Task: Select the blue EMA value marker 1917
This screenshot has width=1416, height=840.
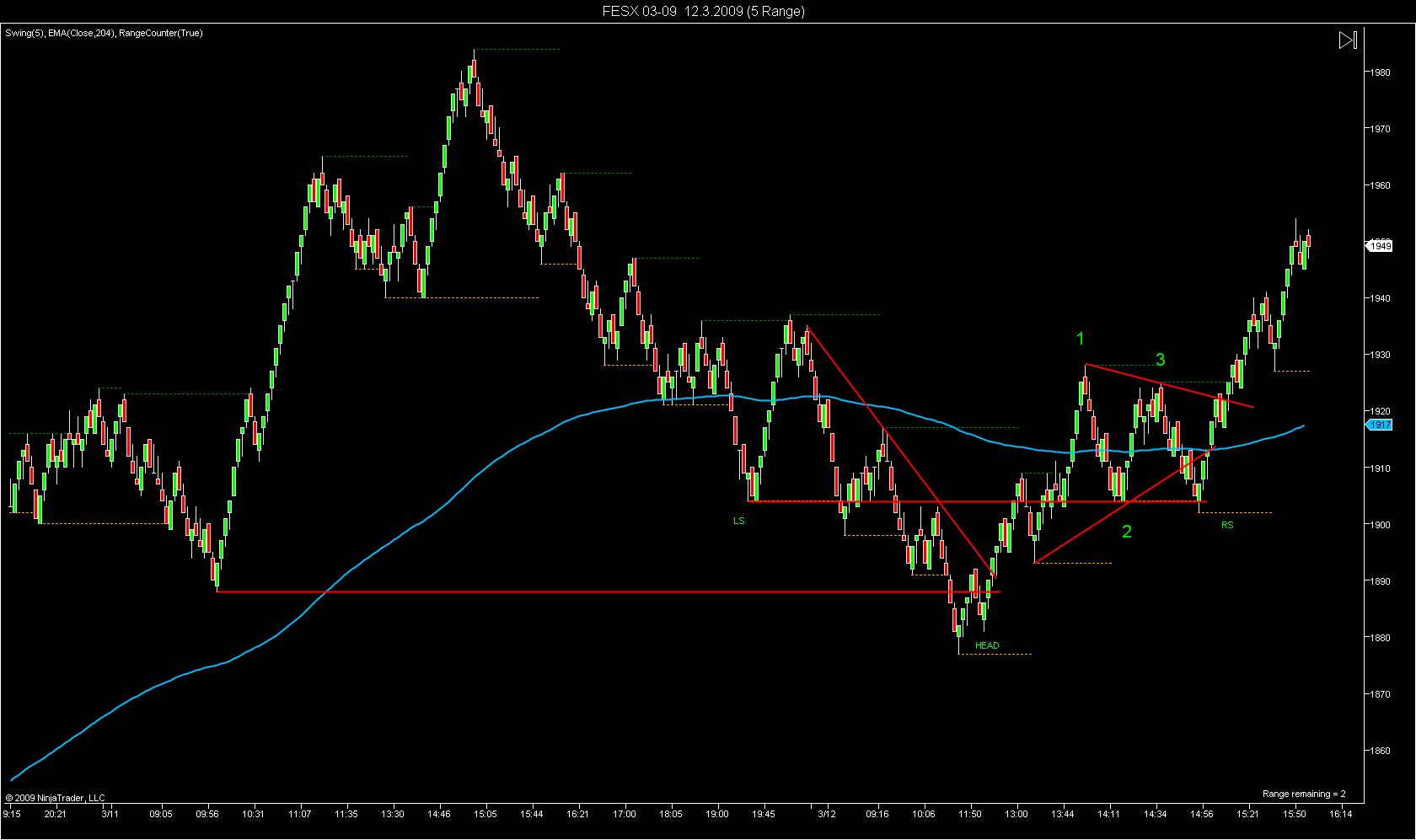Action: [x=1379, y=425]
